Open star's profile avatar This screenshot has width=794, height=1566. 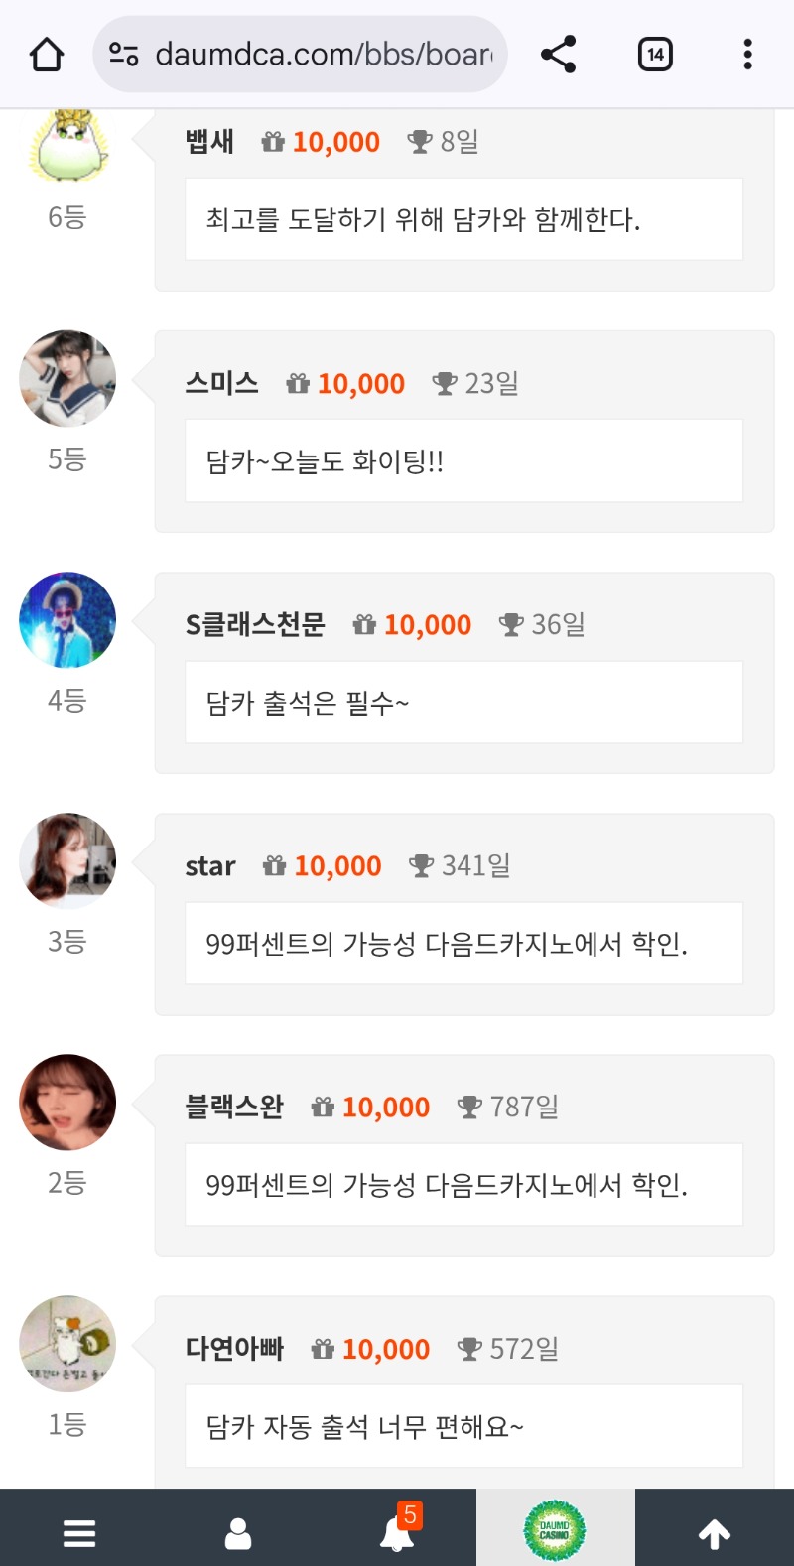coord(67,861)
